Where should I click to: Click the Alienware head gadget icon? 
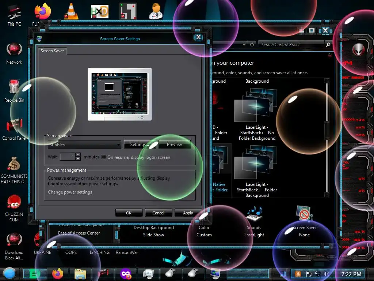pyautogui.click(x=359, y=50)
